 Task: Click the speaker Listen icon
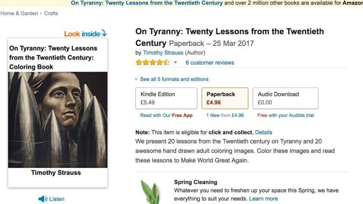point(43,199)
